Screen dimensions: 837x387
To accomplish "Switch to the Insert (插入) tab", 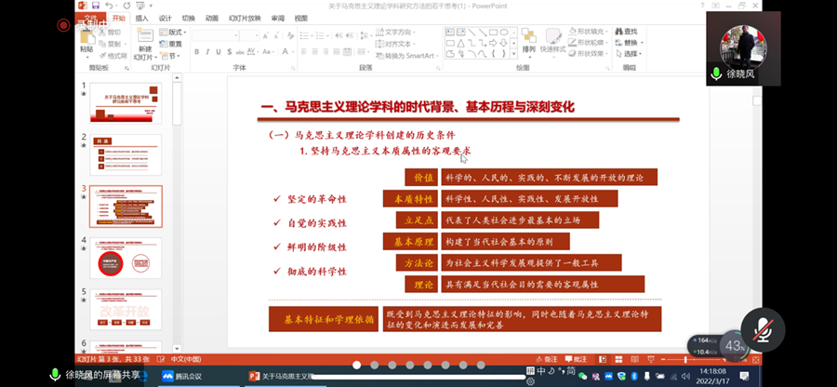I will click(141, 18).
